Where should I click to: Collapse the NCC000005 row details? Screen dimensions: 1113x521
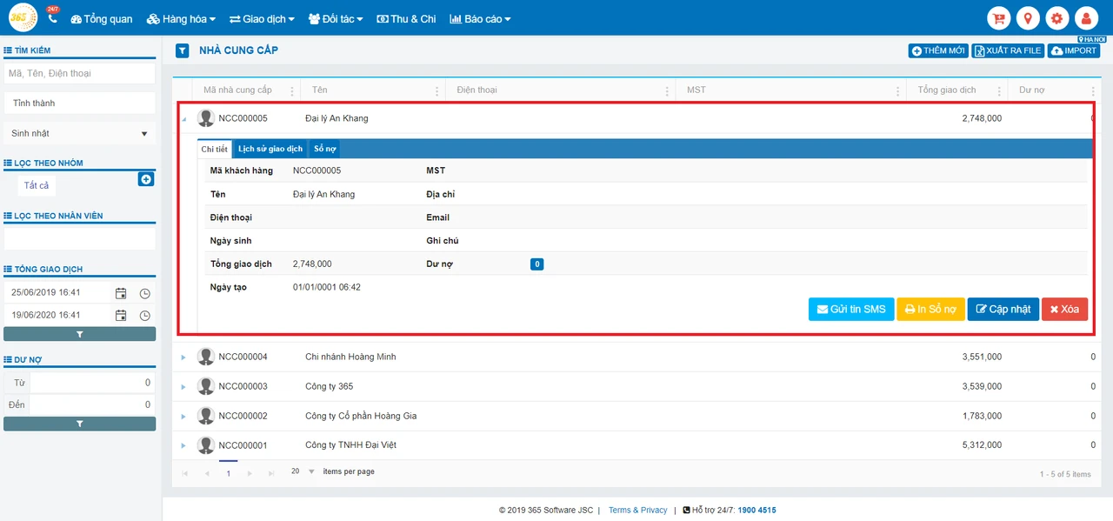(183, 119)
